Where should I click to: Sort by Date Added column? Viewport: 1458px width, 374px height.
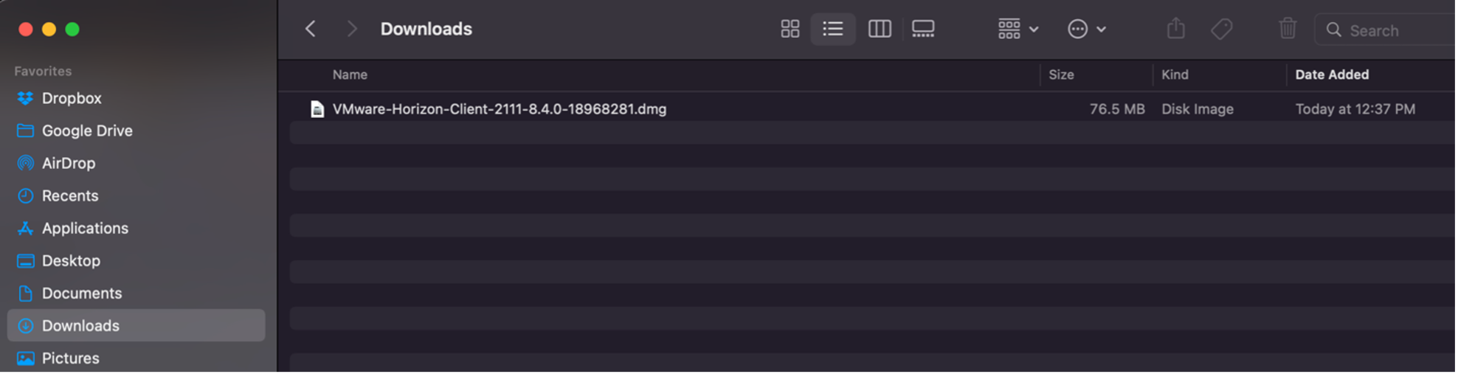[1332, 75]
